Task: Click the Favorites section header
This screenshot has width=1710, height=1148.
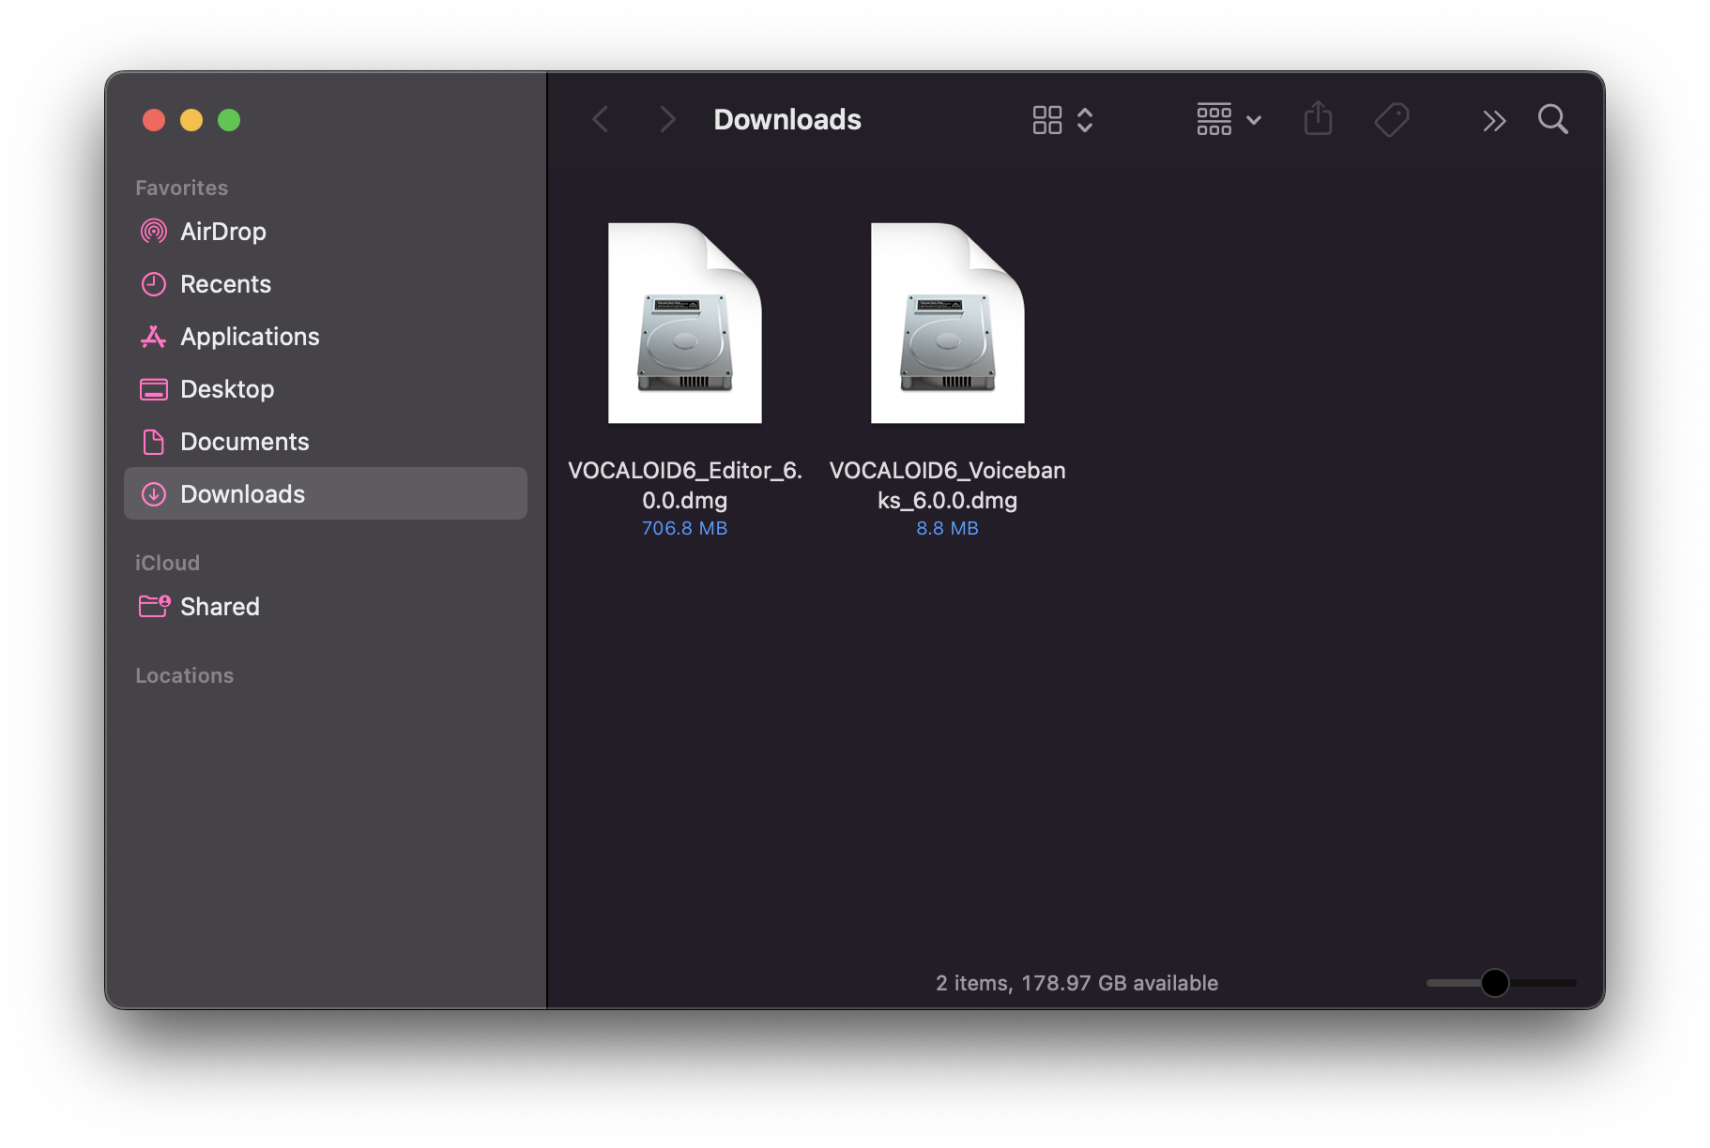Action: tap(182, 188)
